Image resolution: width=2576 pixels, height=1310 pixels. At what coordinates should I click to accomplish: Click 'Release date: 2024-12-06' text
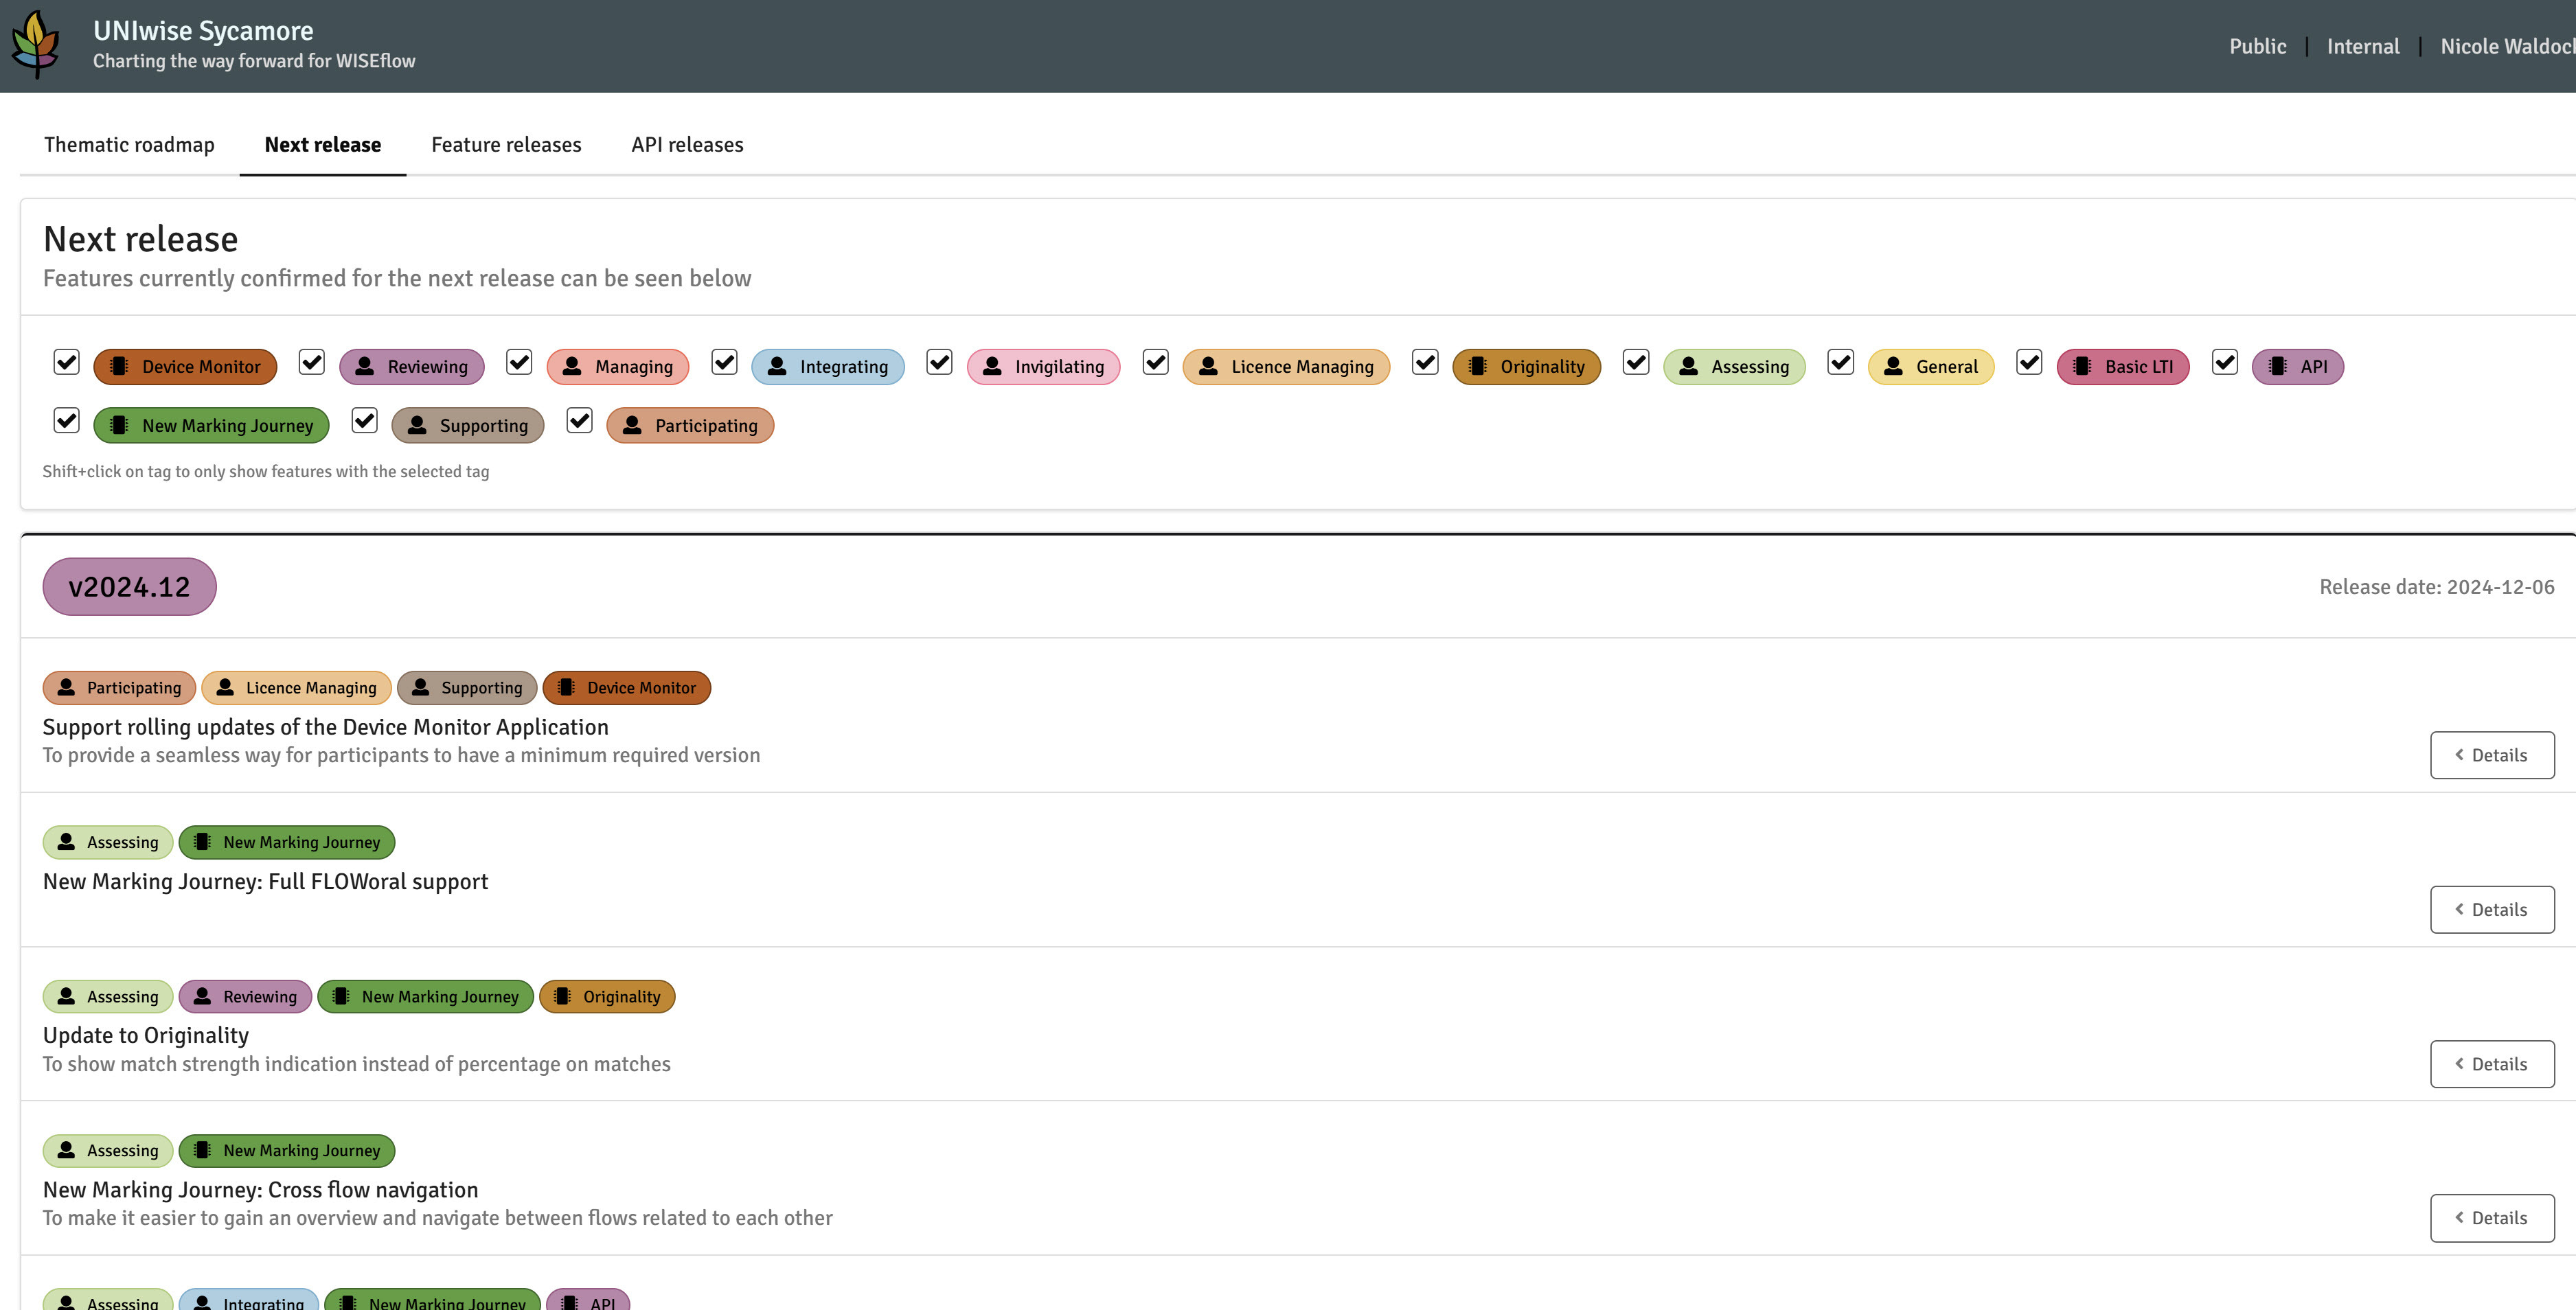click(x=2437, y=587)
